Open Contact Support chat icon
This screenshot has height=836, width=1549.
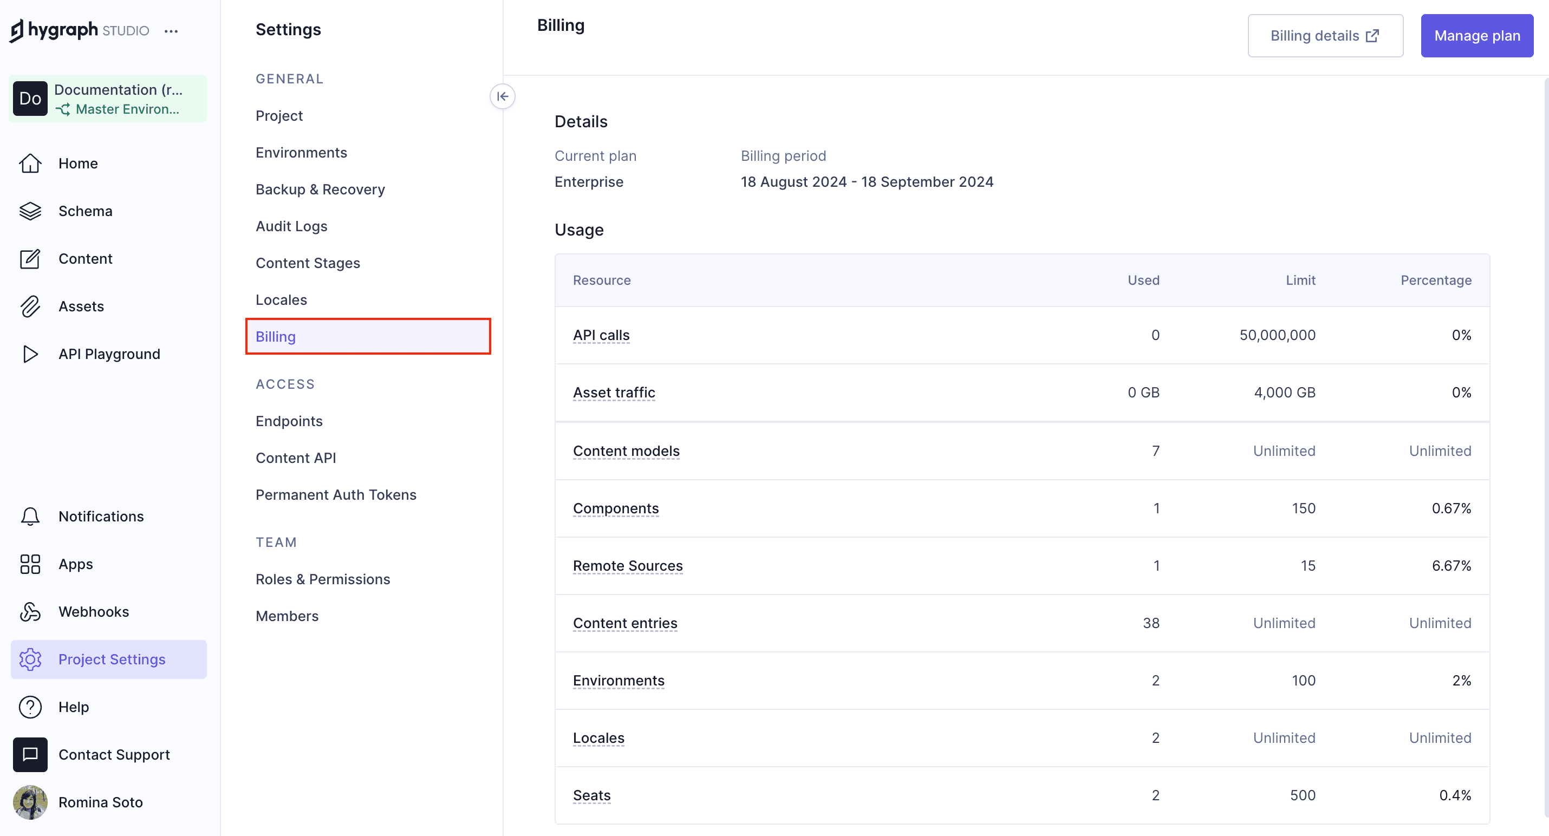coord(30,754)
